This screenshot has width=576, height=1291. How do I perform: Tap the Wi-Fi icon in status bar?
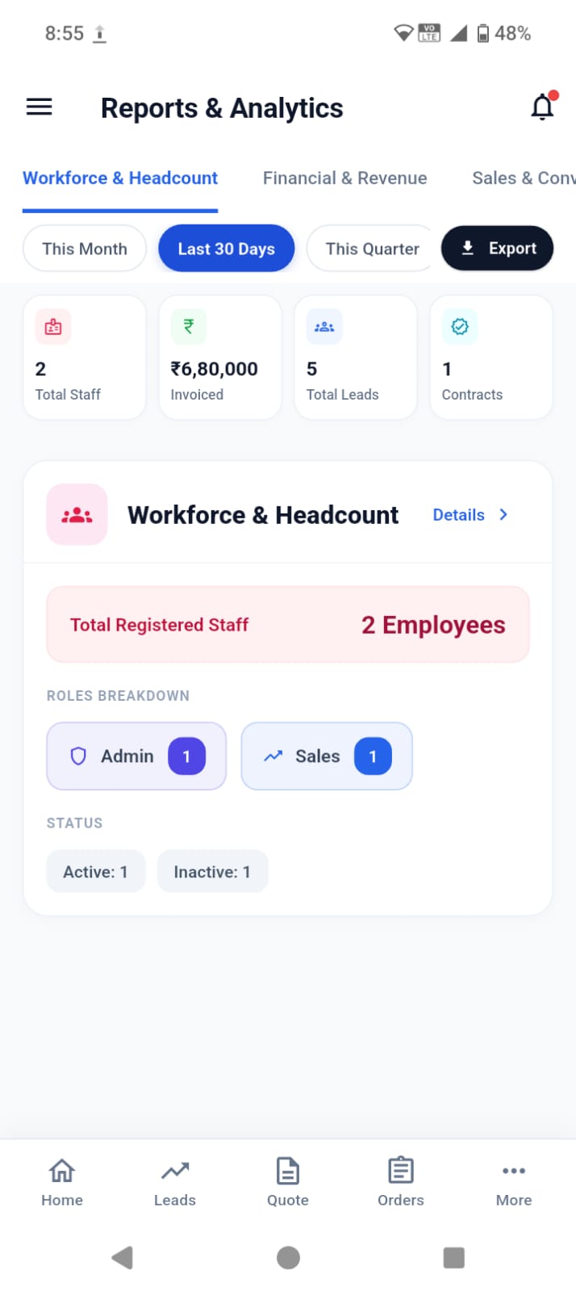click(403, 33)
